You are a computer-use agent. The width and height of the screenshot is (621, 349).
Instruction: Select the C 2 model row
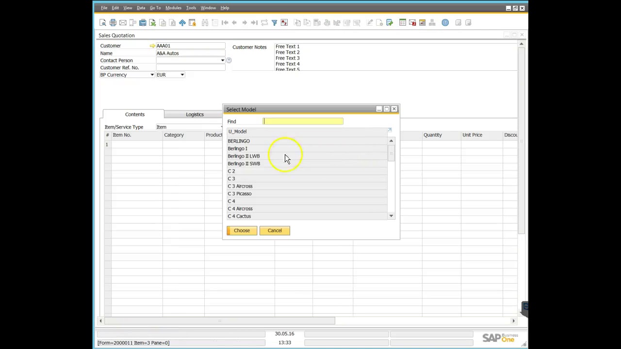(x=307, y=171)
